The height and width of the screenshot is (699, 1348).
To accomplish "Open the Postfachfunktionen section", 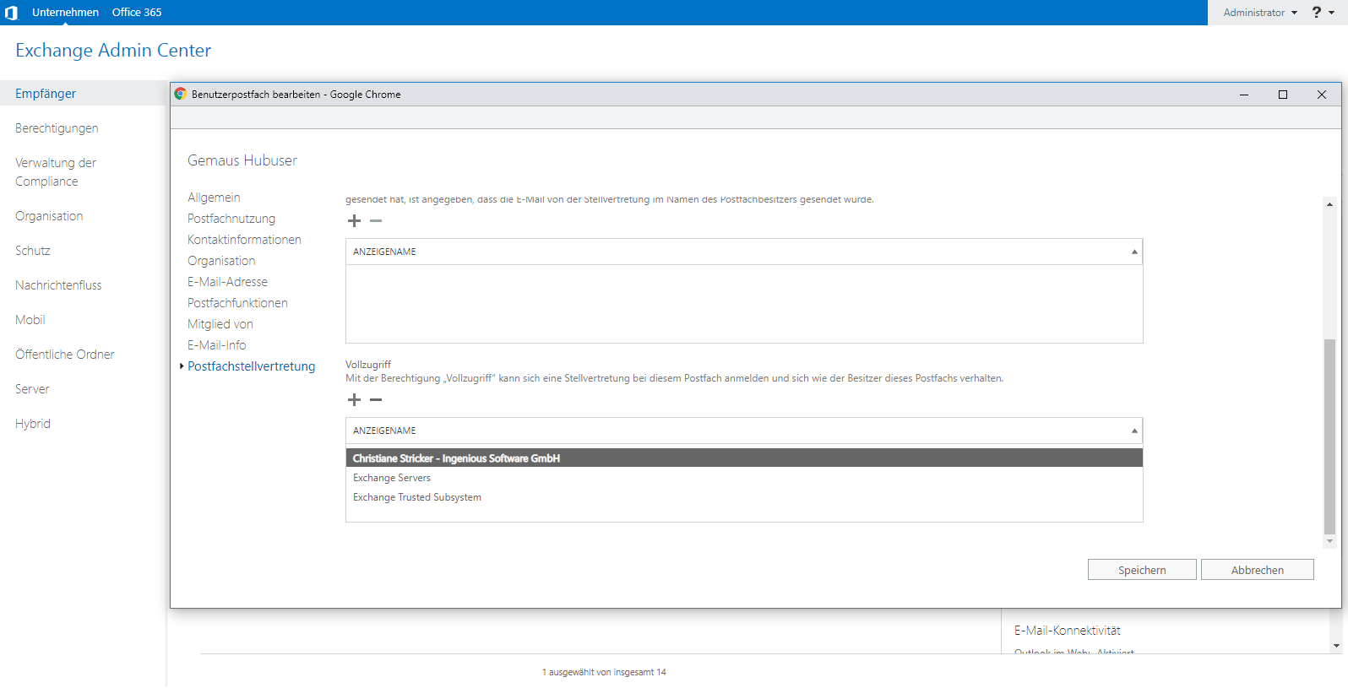I will click(x=237, y=303).
